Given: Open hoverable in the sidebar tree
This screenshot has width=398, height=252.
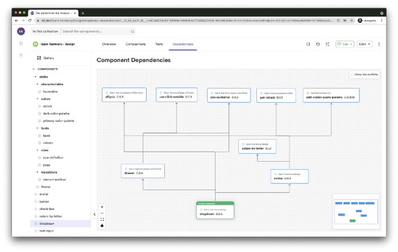Looking at the screenshot, I should tap(50, 91).
